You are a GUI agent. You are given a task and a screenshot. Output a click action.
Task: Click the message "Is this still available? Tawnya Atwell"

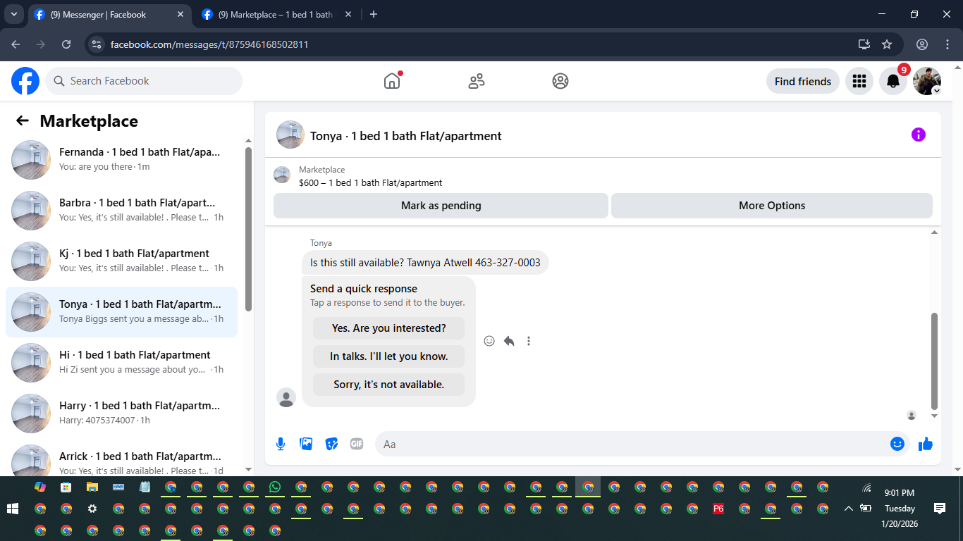pyautogui.click(x=425, y=263)
